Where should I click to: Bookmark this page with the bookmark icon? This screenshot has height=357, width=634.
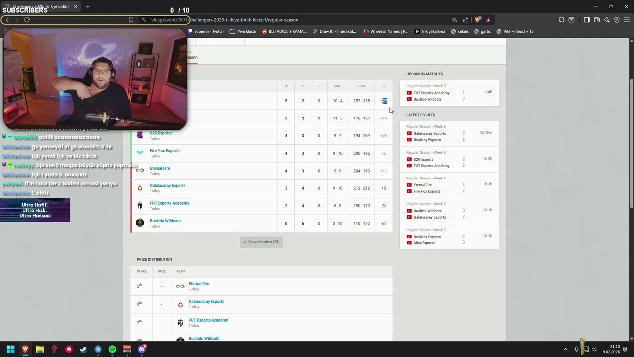tap(131, 20)
